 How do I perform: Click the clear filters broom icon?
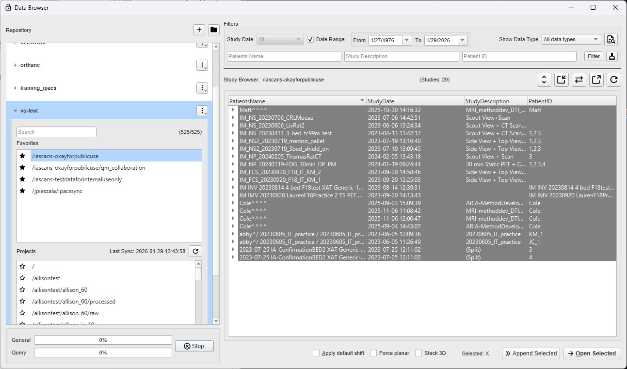[612, 56]
